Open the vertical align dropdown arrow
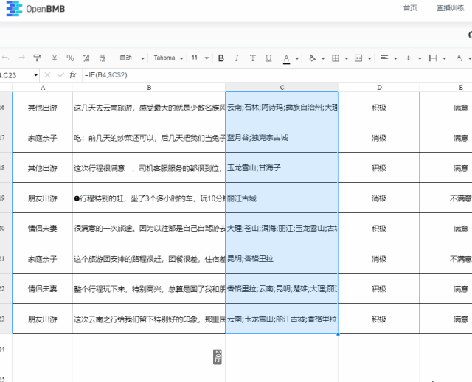This screenshot has height=382, width=472. coord(420,58)
